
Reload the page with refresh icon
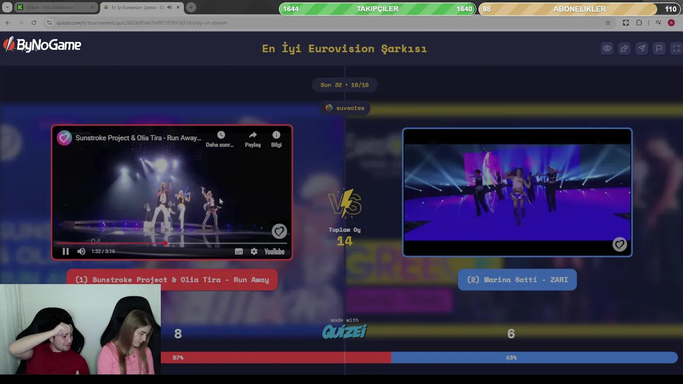[34, 22]
